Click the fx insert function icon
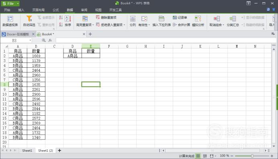The image size is (278, 159). click(x=50, y=40)
